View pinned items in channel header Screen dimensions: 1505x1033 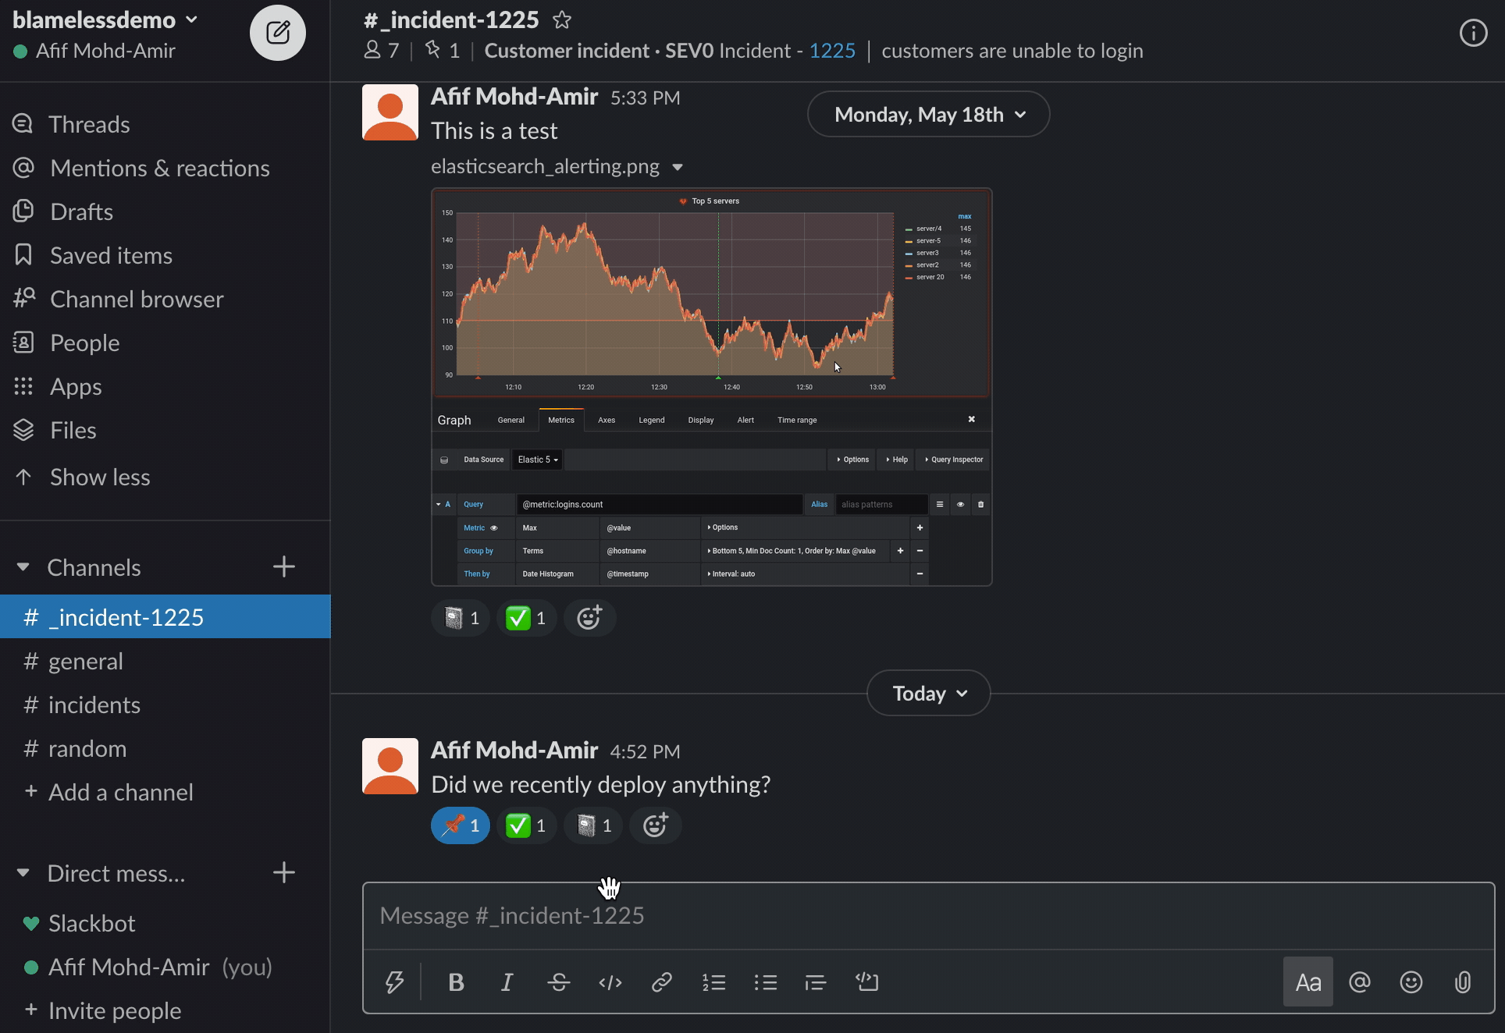coord(442,51)
